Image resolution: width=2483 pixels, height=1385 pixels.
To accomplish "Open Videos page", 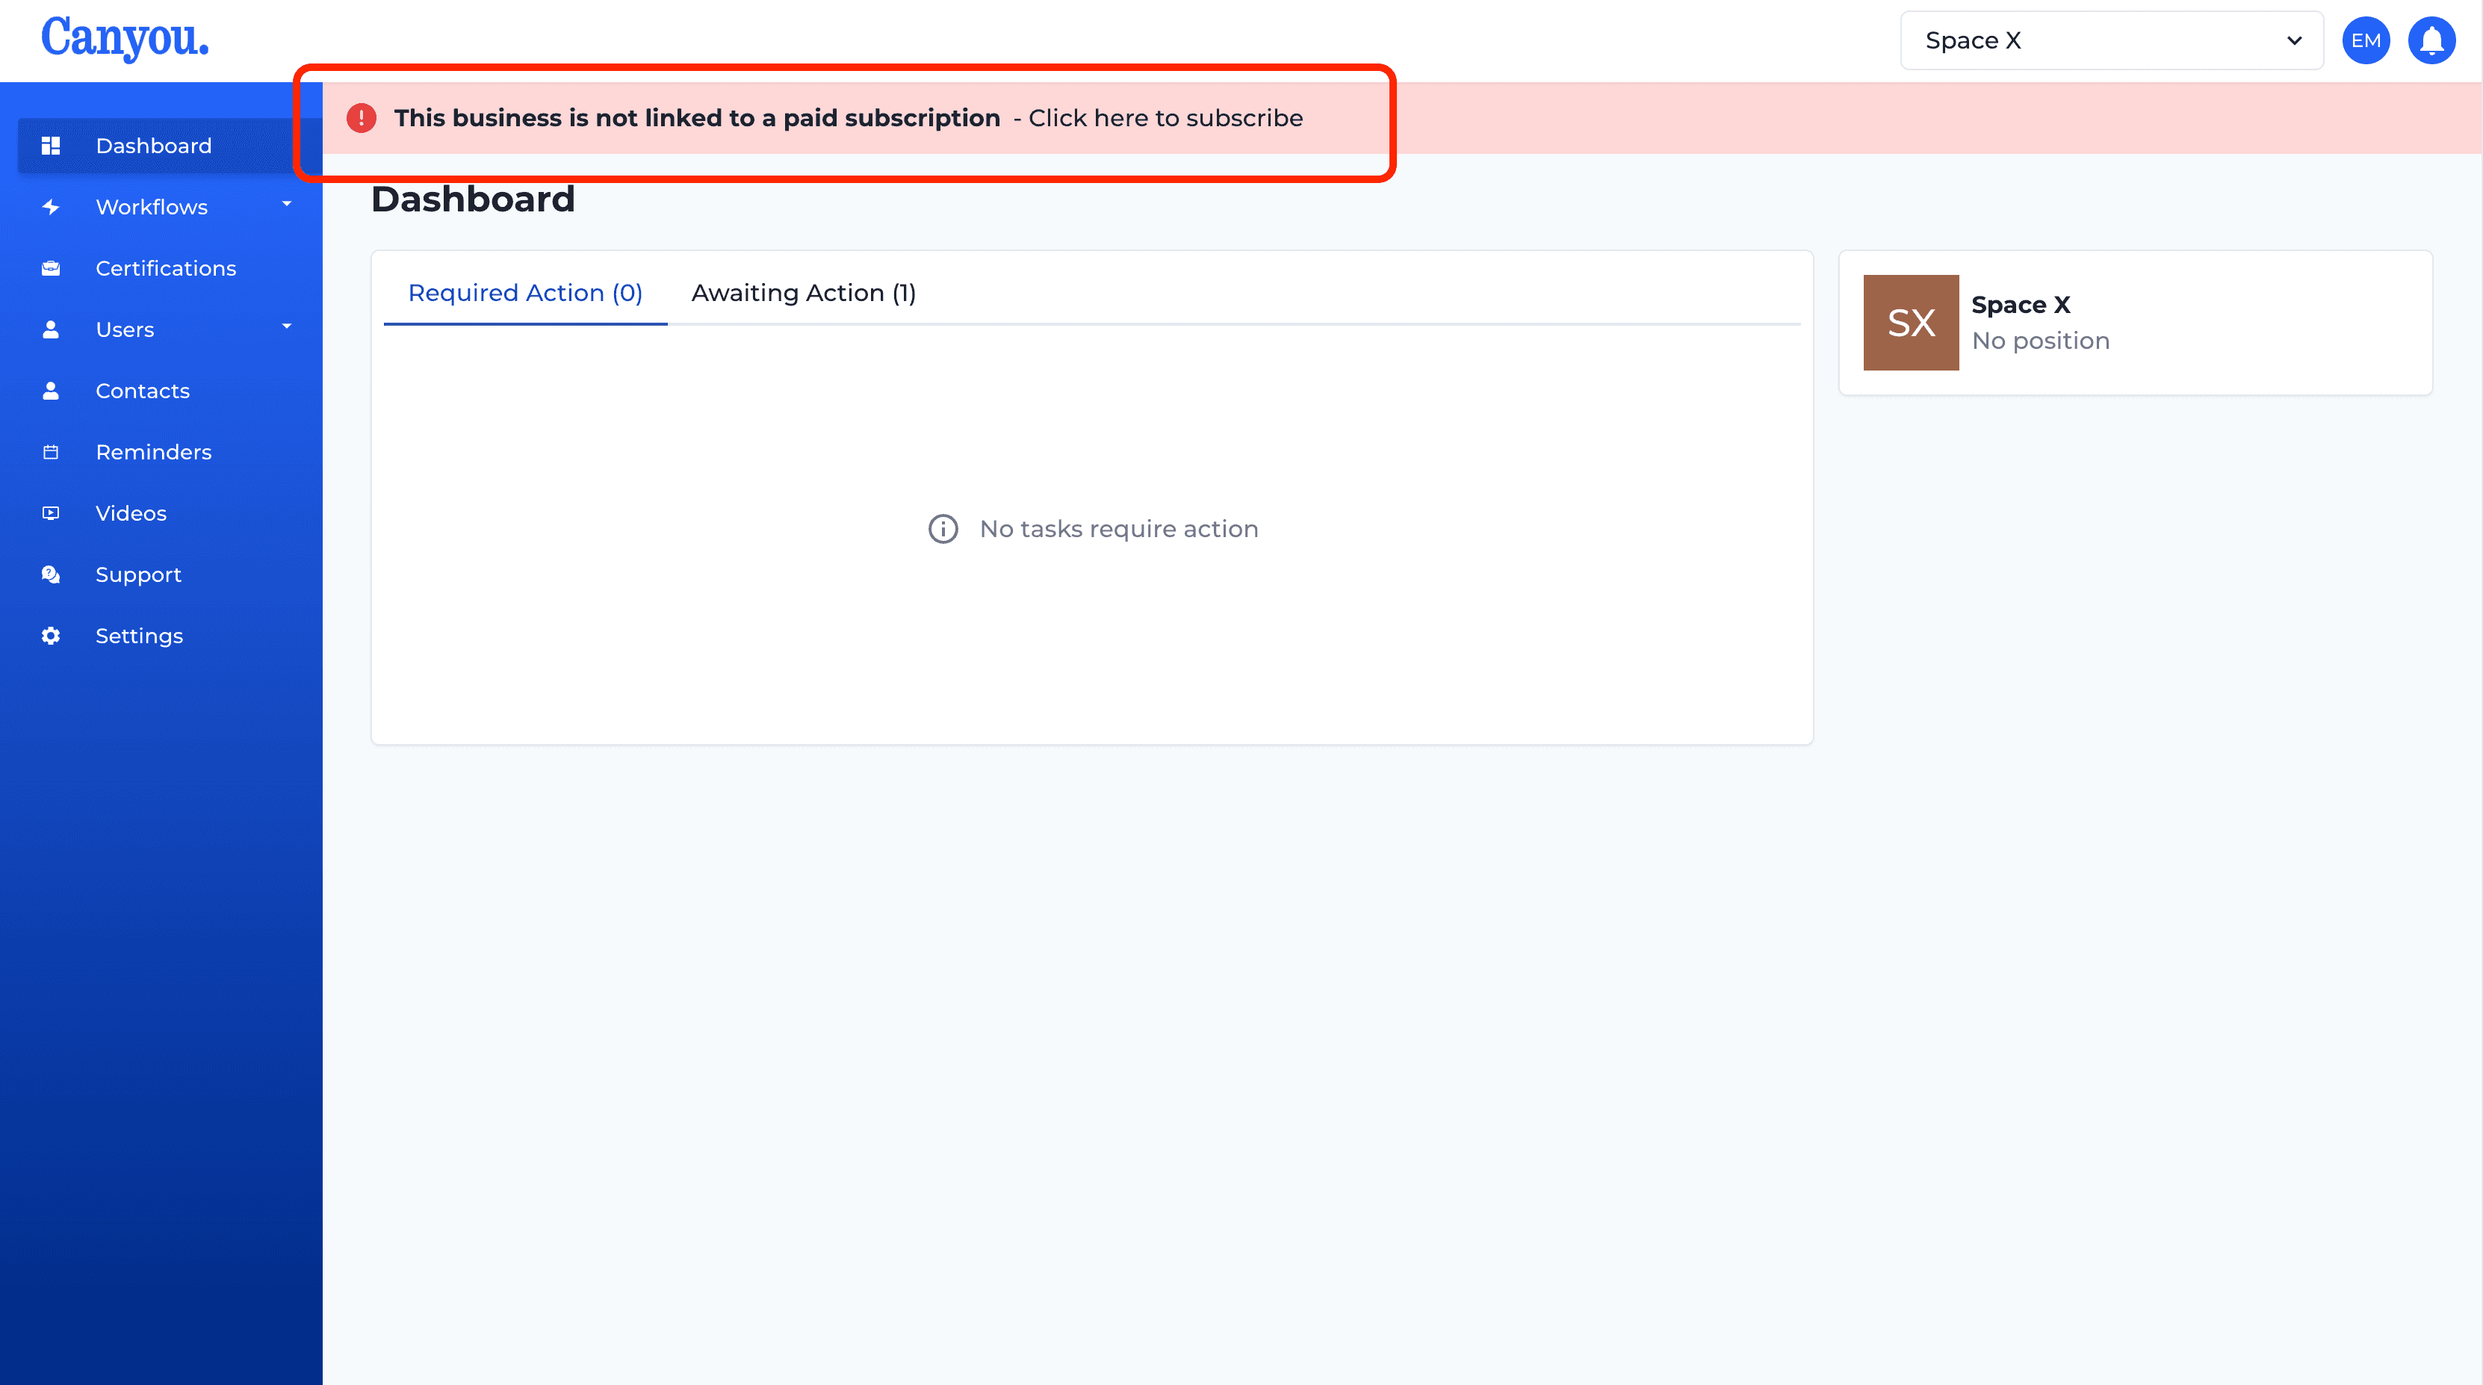I will pyautogui.click(x=170, y=512).
